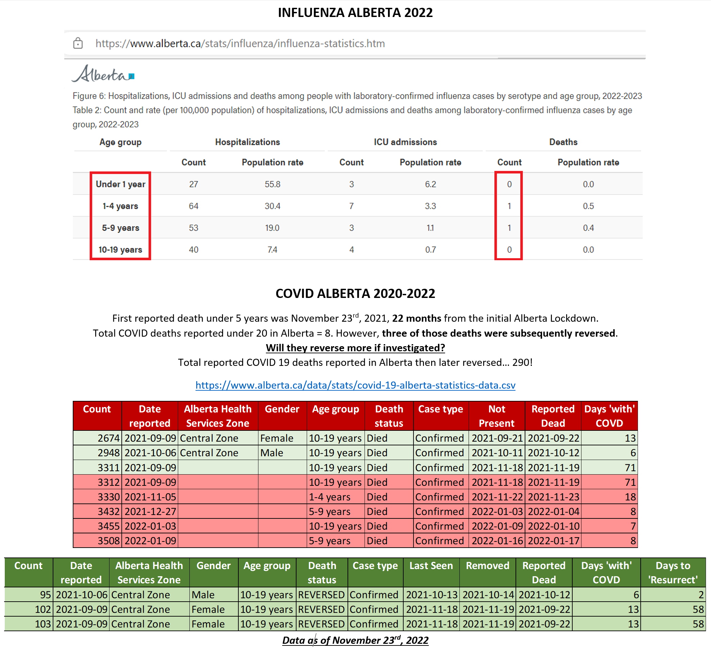Select the '5-9 years' influenza row label
This screenshot has height=656, width=711.
(x=120, y=228)
